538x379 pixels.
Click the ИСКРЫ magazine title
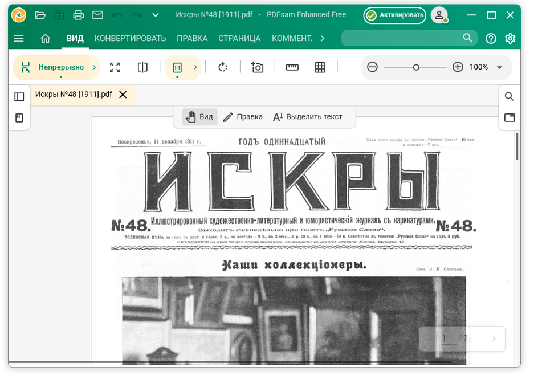point(292,181)
